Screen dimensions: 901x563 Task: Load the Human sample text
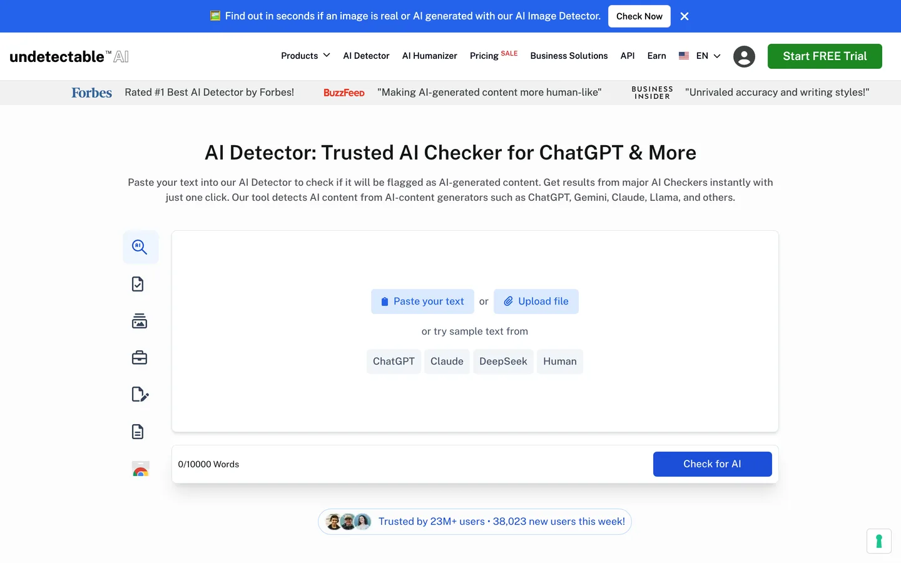(x=560, y=362)
